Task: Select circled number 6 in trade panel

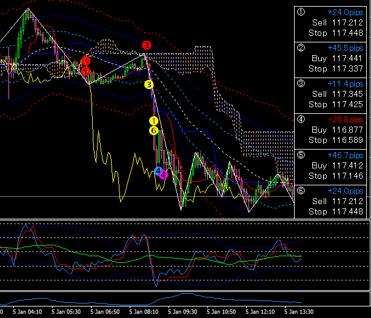Action: [301, 190]
